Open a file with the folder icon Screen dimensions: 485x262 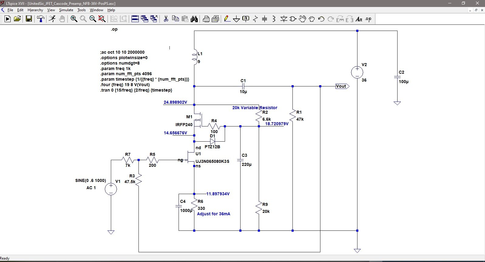pos(17,19)
